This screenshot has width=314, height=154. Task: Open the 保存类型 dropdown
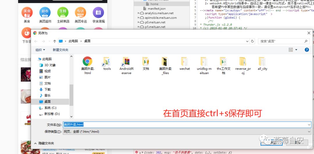[309, 131]
